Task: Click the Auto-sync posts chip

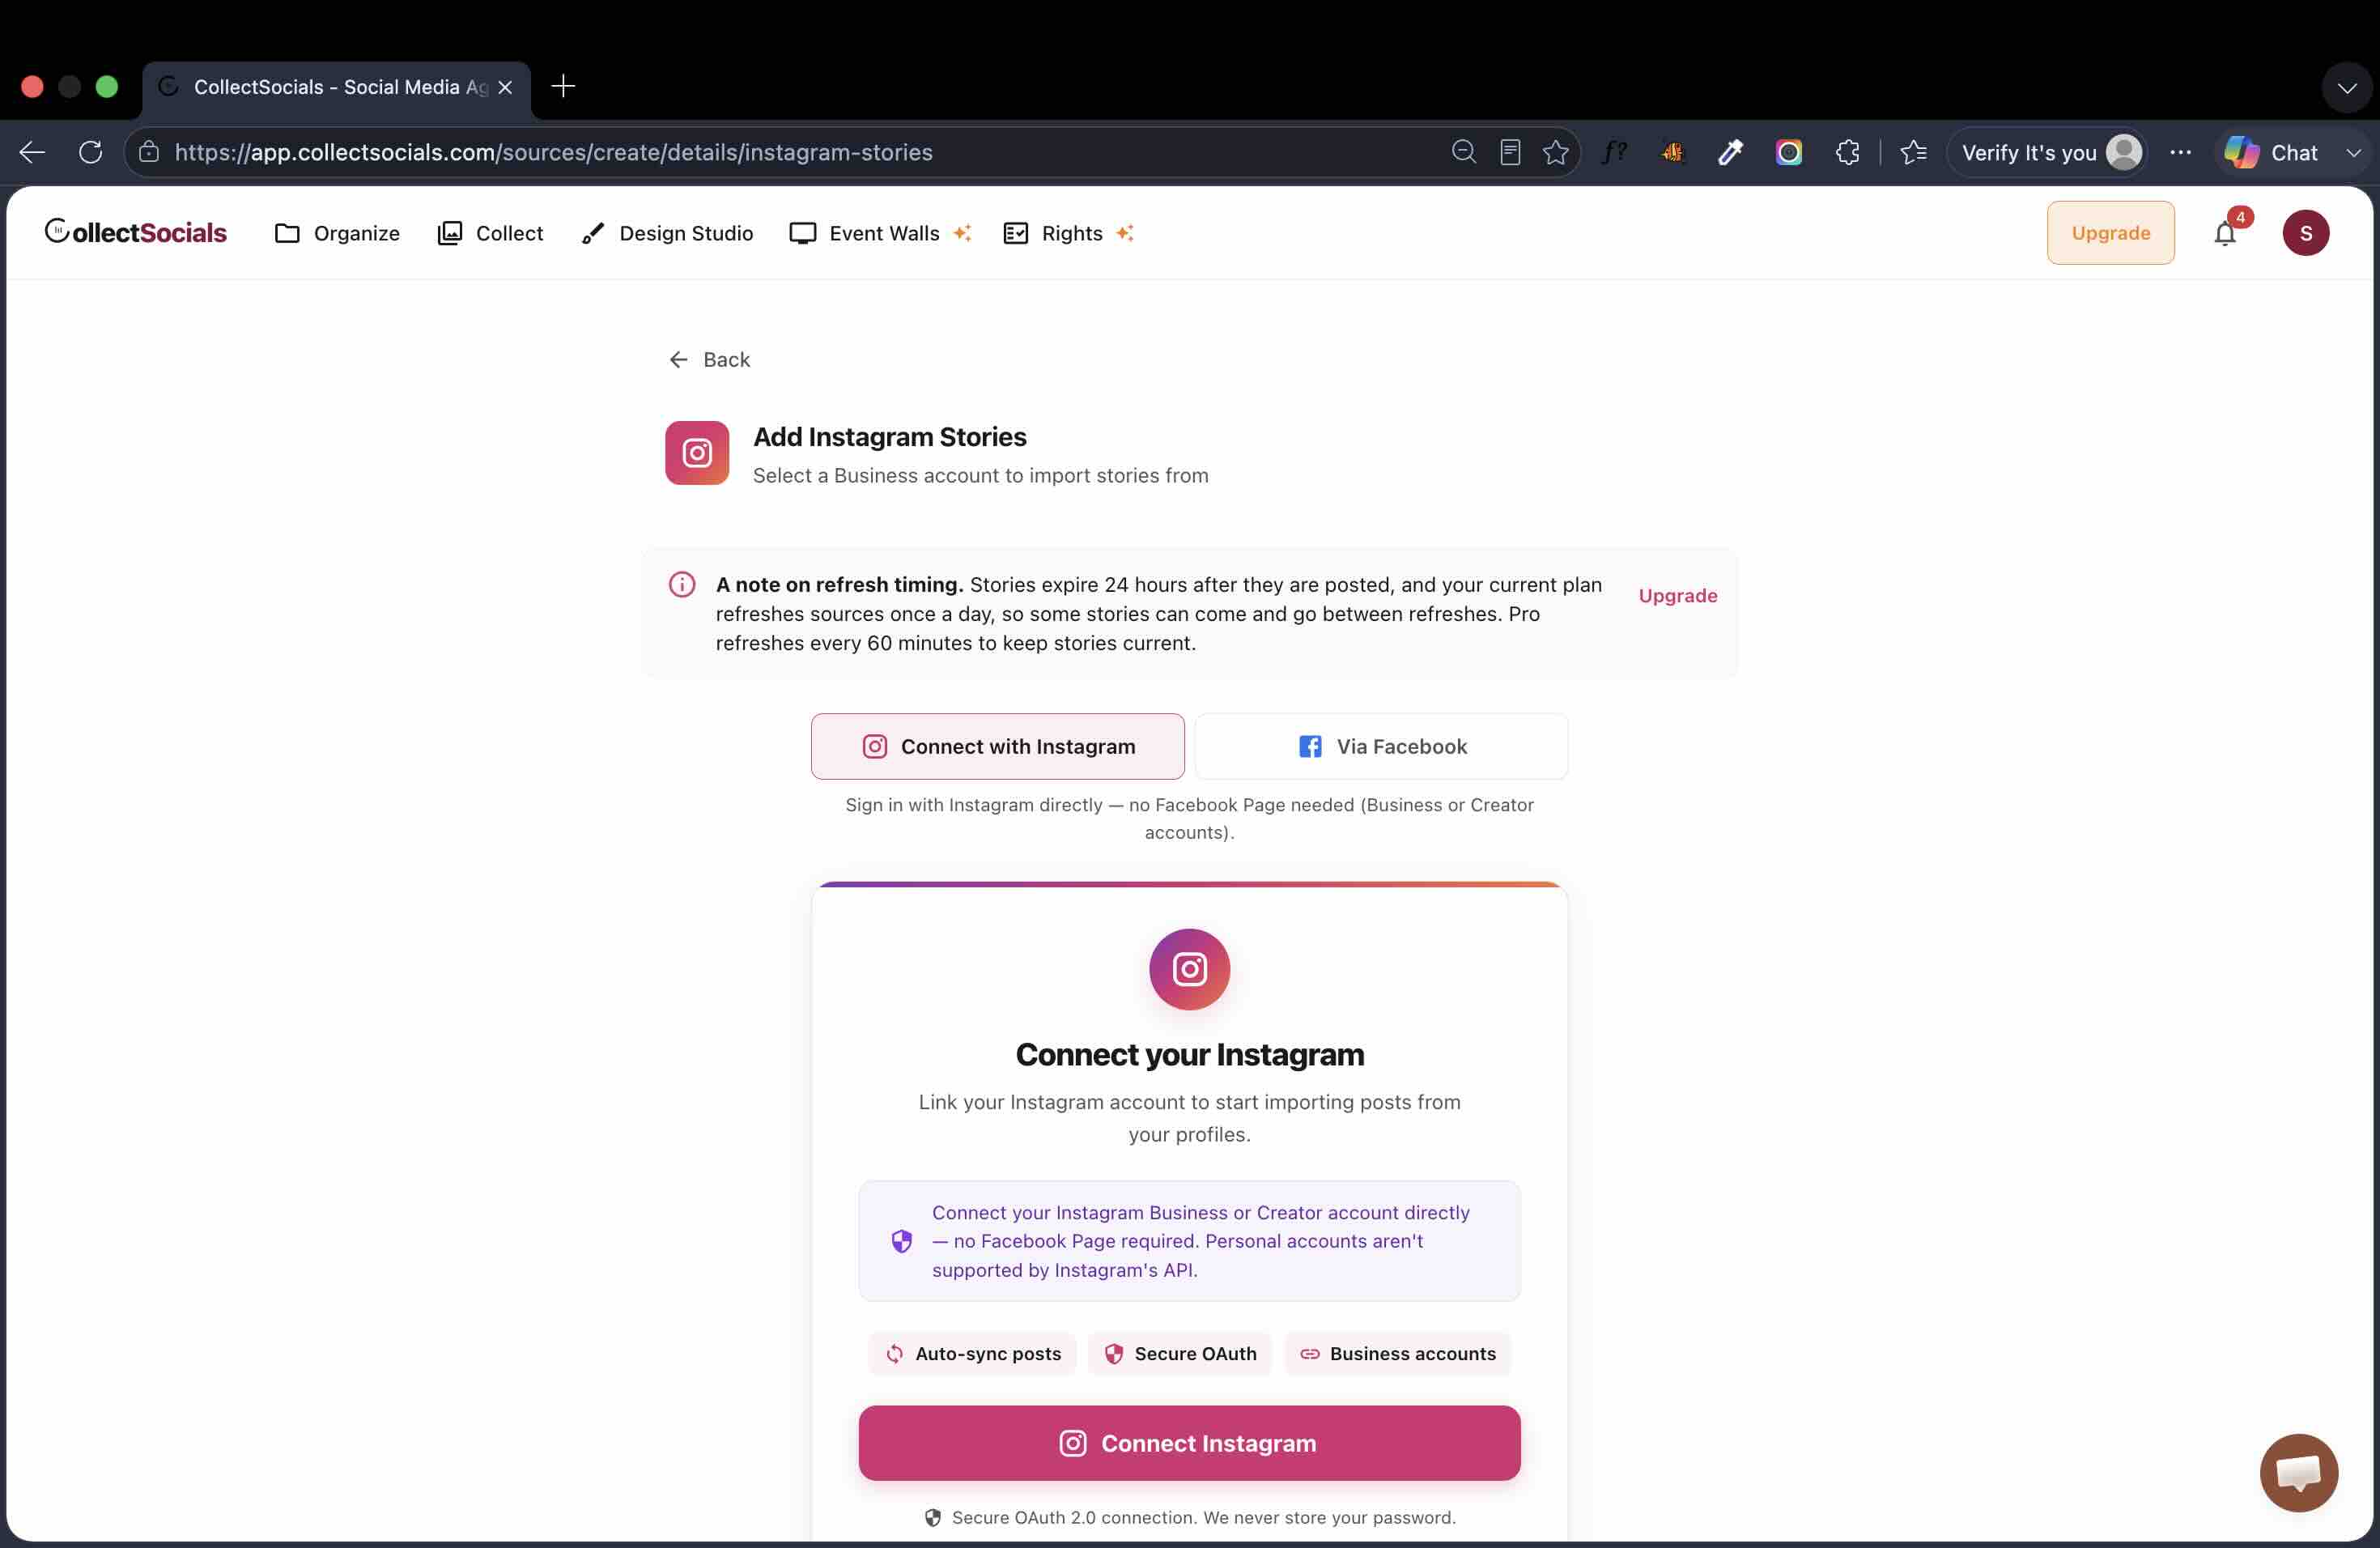Action: point(972,1353)
